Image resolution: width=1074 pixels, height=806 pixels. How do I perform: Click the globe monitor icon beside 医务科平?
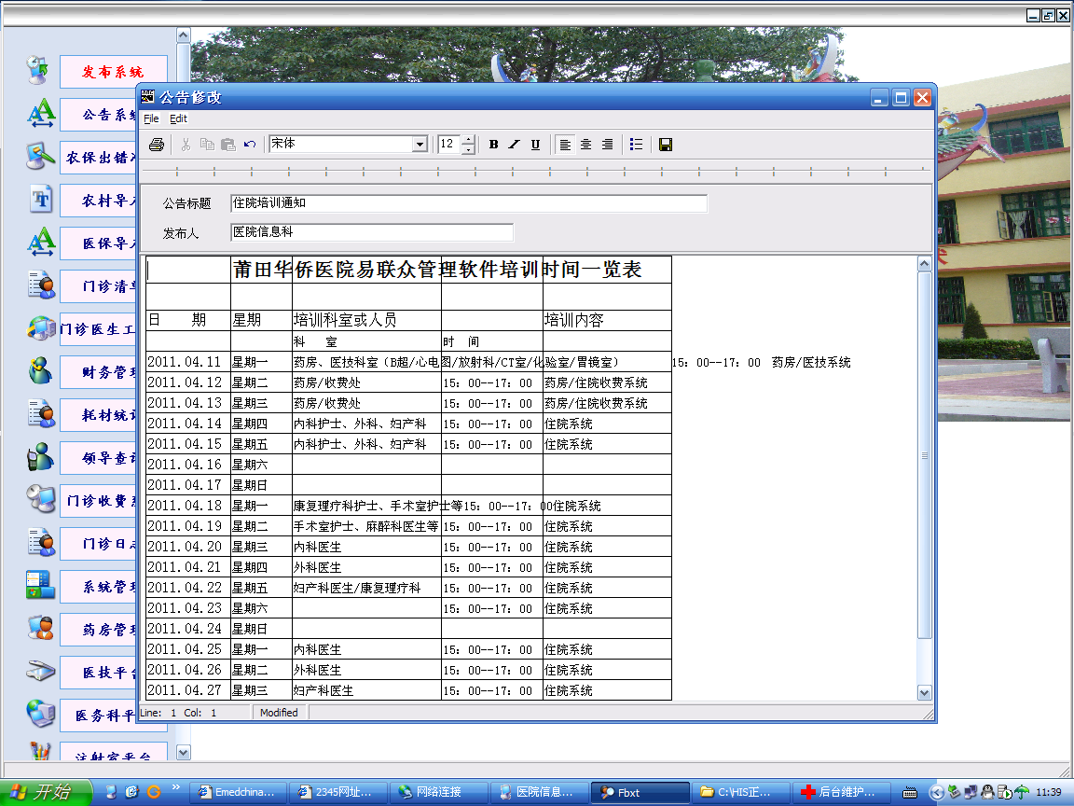tap(40, 714)
